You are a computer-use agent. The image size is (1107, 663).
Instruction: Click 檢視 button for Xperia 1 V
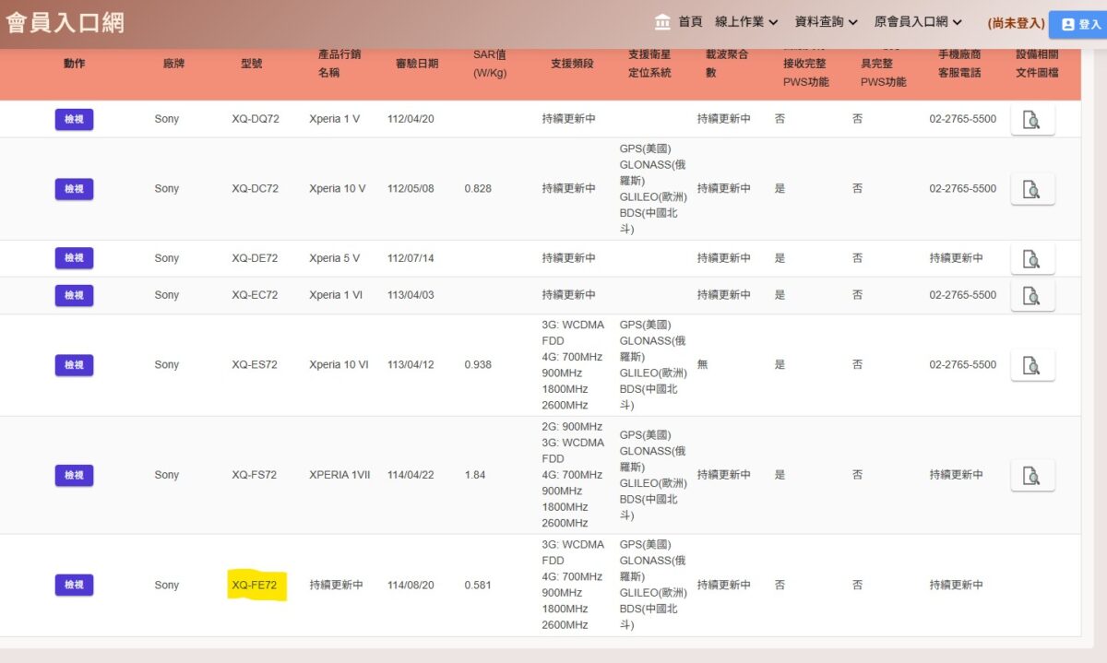[74, 119]
